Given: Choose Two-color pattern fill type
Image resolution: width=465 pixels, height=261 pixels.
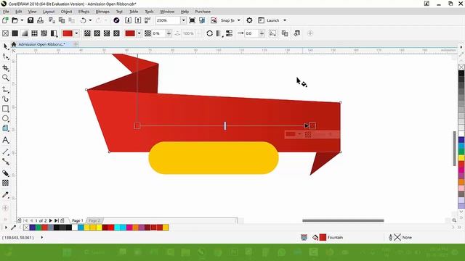Looking at the screenshot, I should 54,33.
